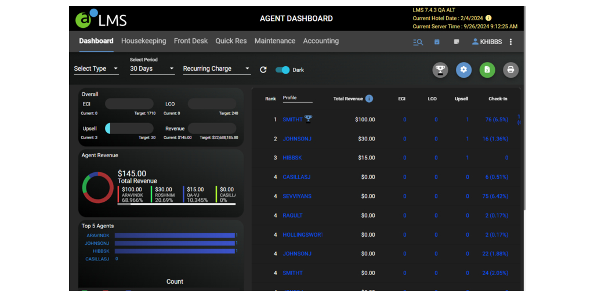Open the advanced search list icon
Viewport: 594px width, 297px height.
[418, 42]
